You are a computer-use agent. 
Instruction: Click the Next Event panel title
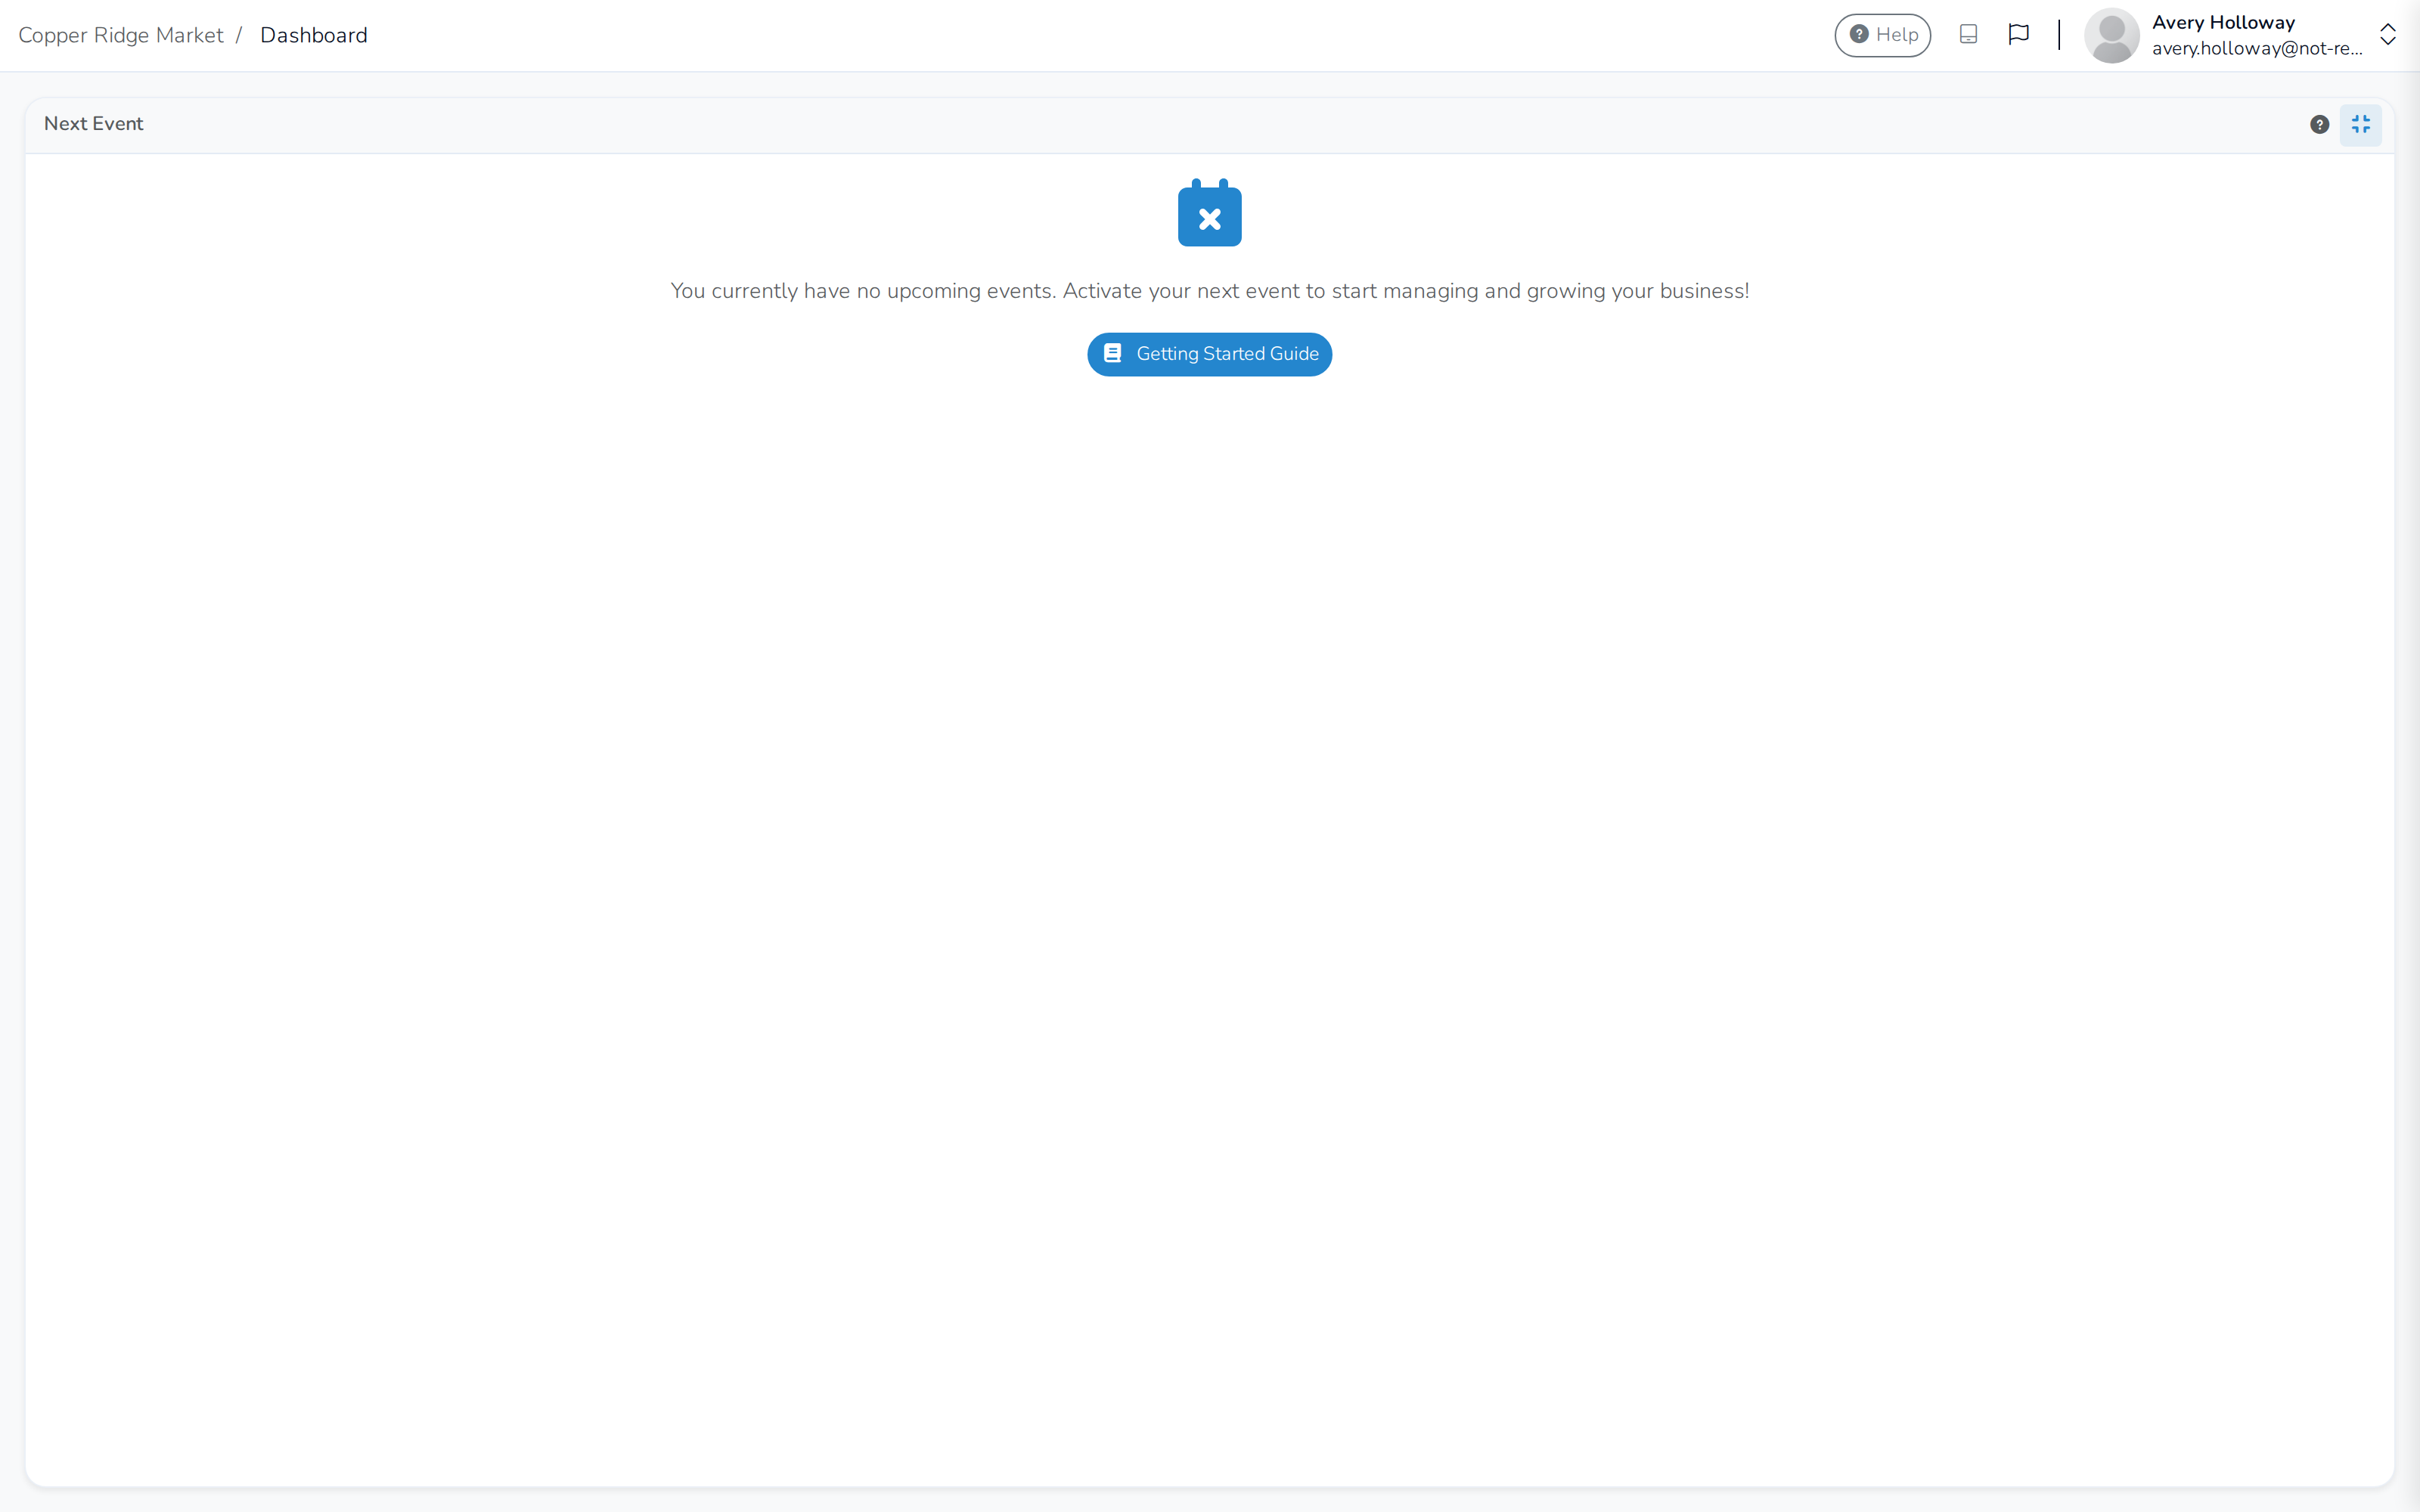(x=94, y=124)
